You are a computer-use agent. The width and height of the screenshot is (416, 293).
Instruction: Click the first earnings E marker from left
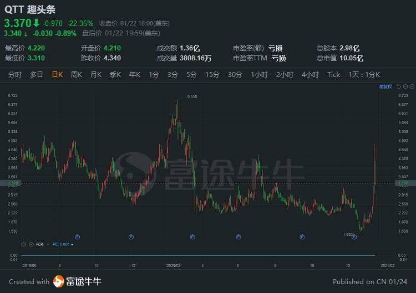tap(77, 237)
